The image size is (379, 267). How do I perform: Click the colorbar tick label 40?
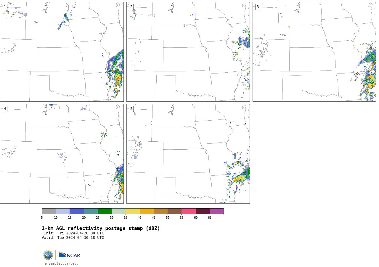pyautogui.click(x=139, y=218)
